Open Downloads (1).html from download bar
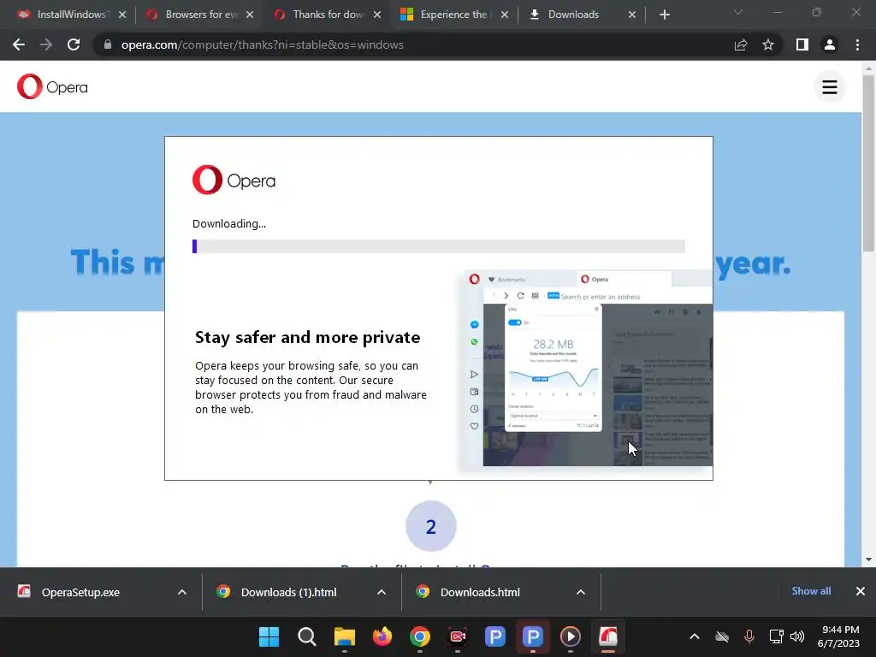Image resolution: width=876 pixels, height=657 pixels. pyautogui.click(x=289, y=592)
